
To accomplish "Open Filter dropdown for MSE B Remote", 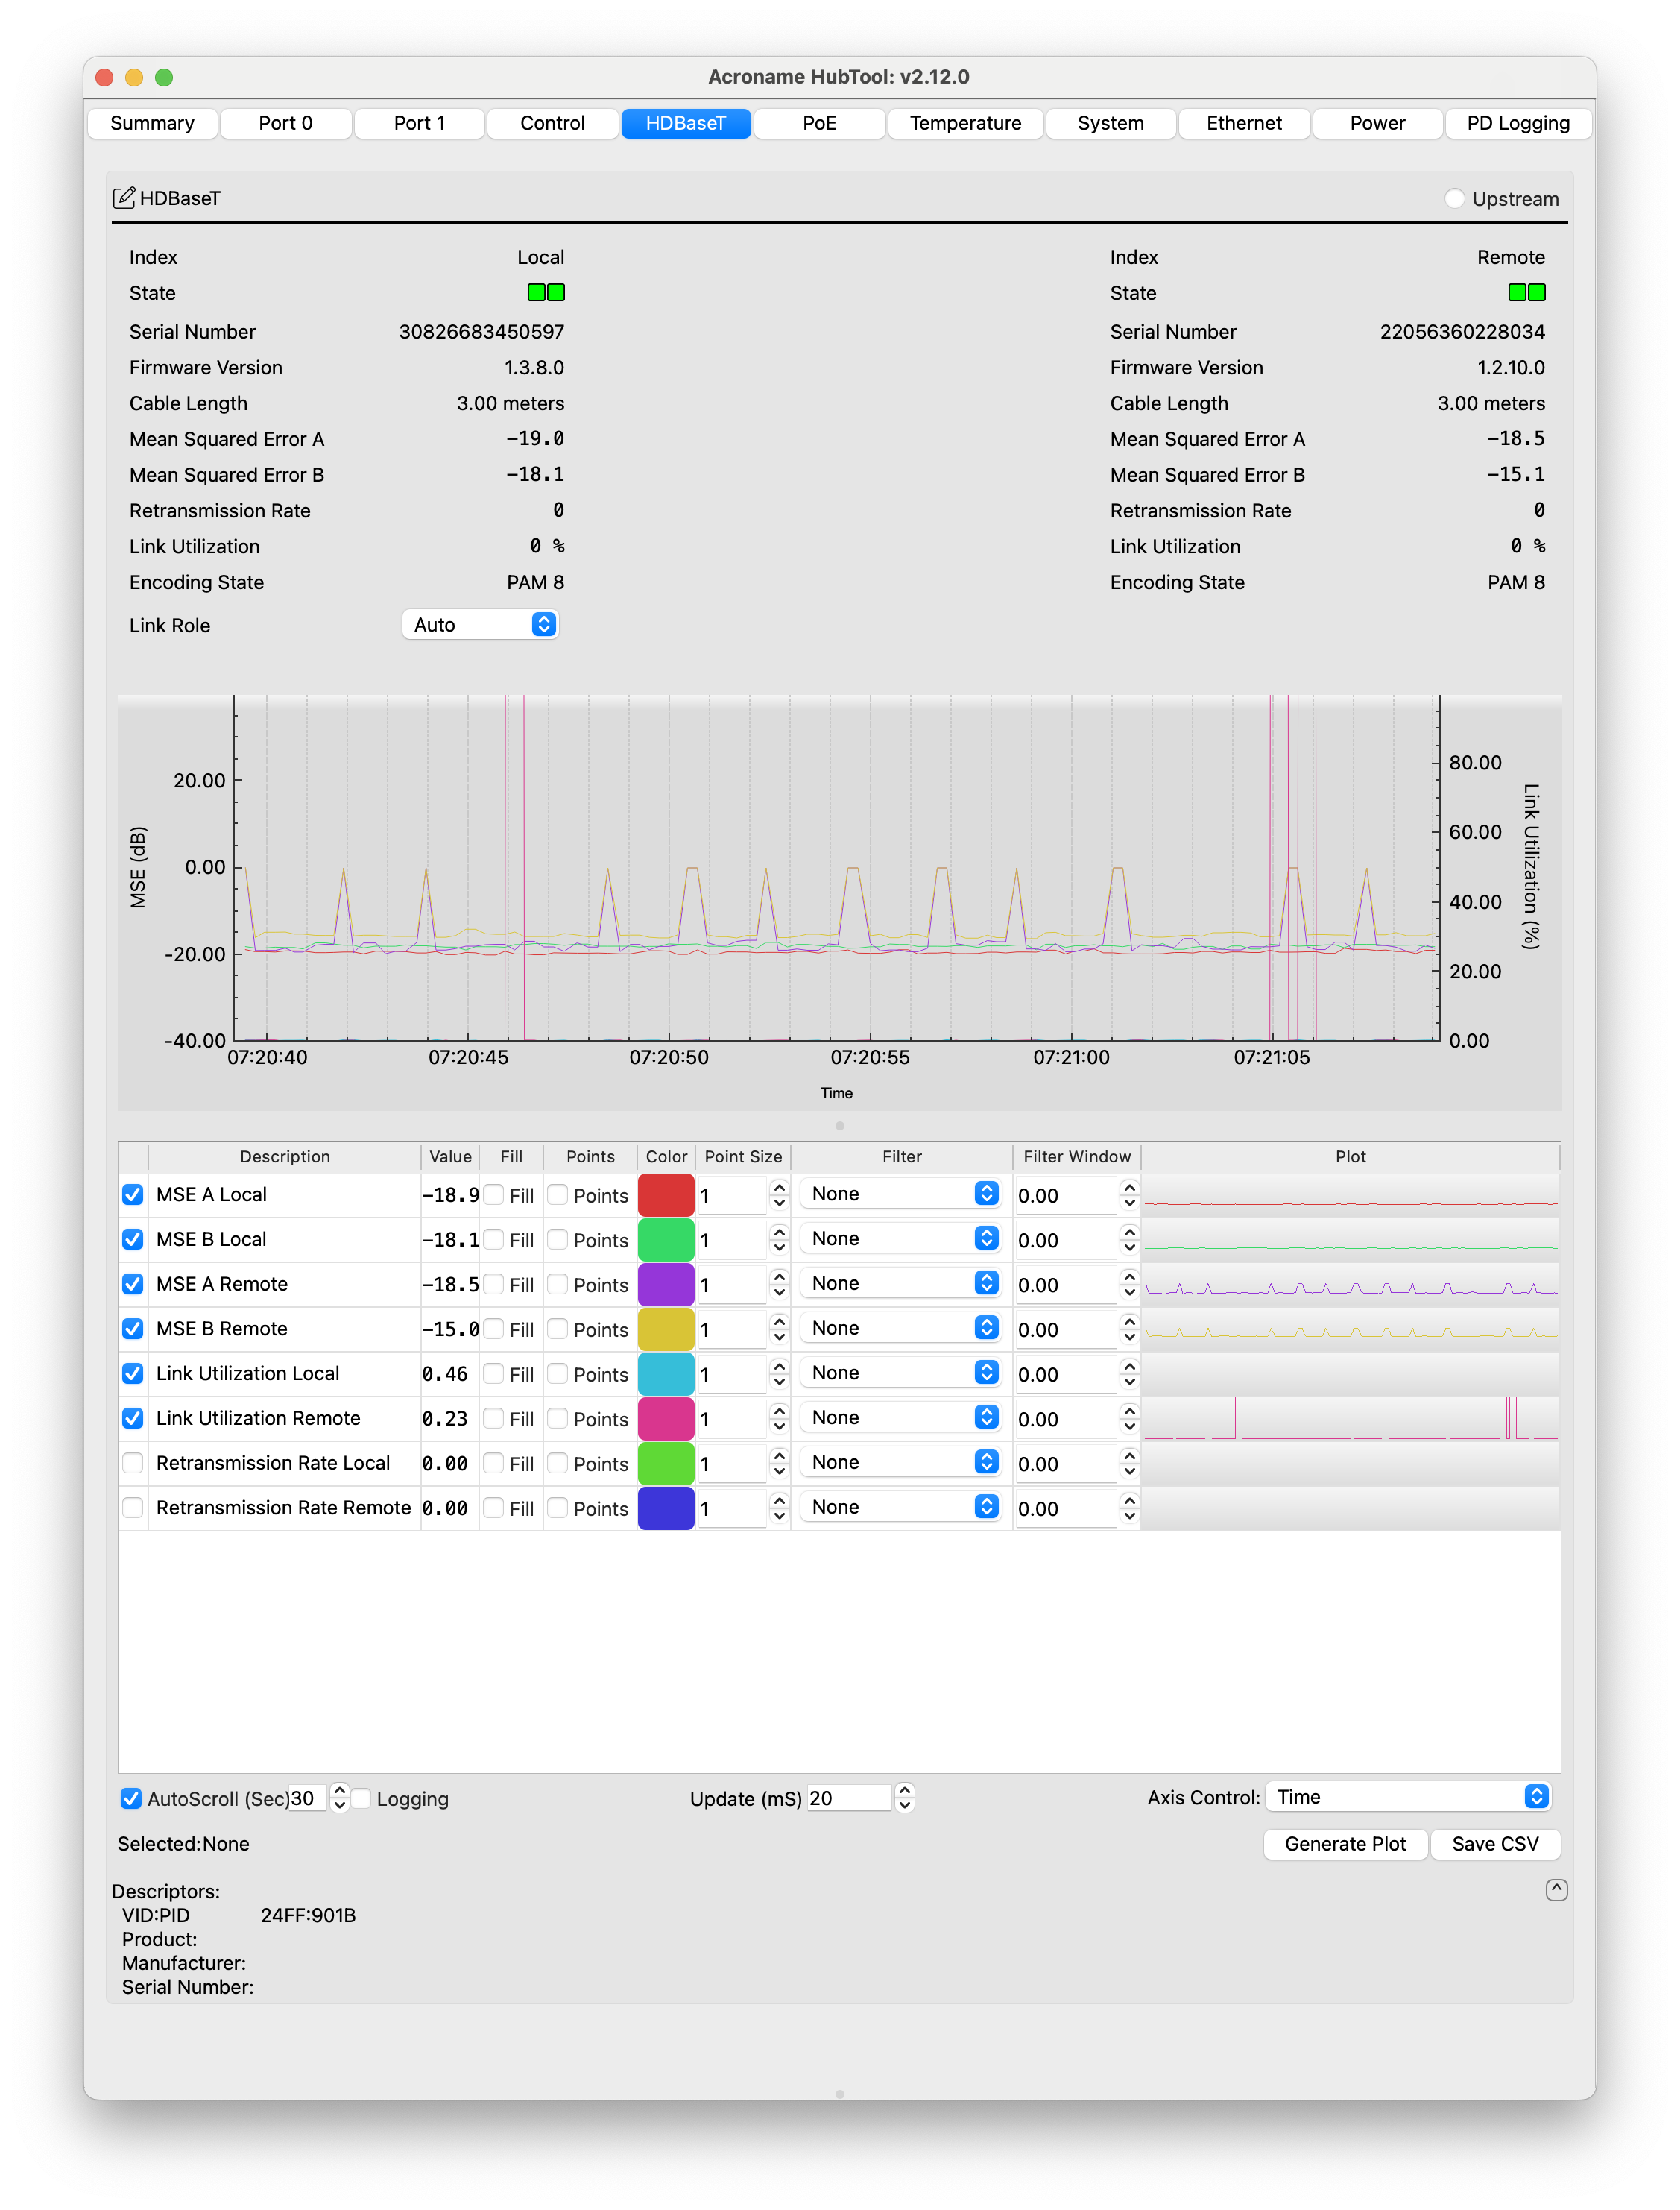I will click(901, 1329).
